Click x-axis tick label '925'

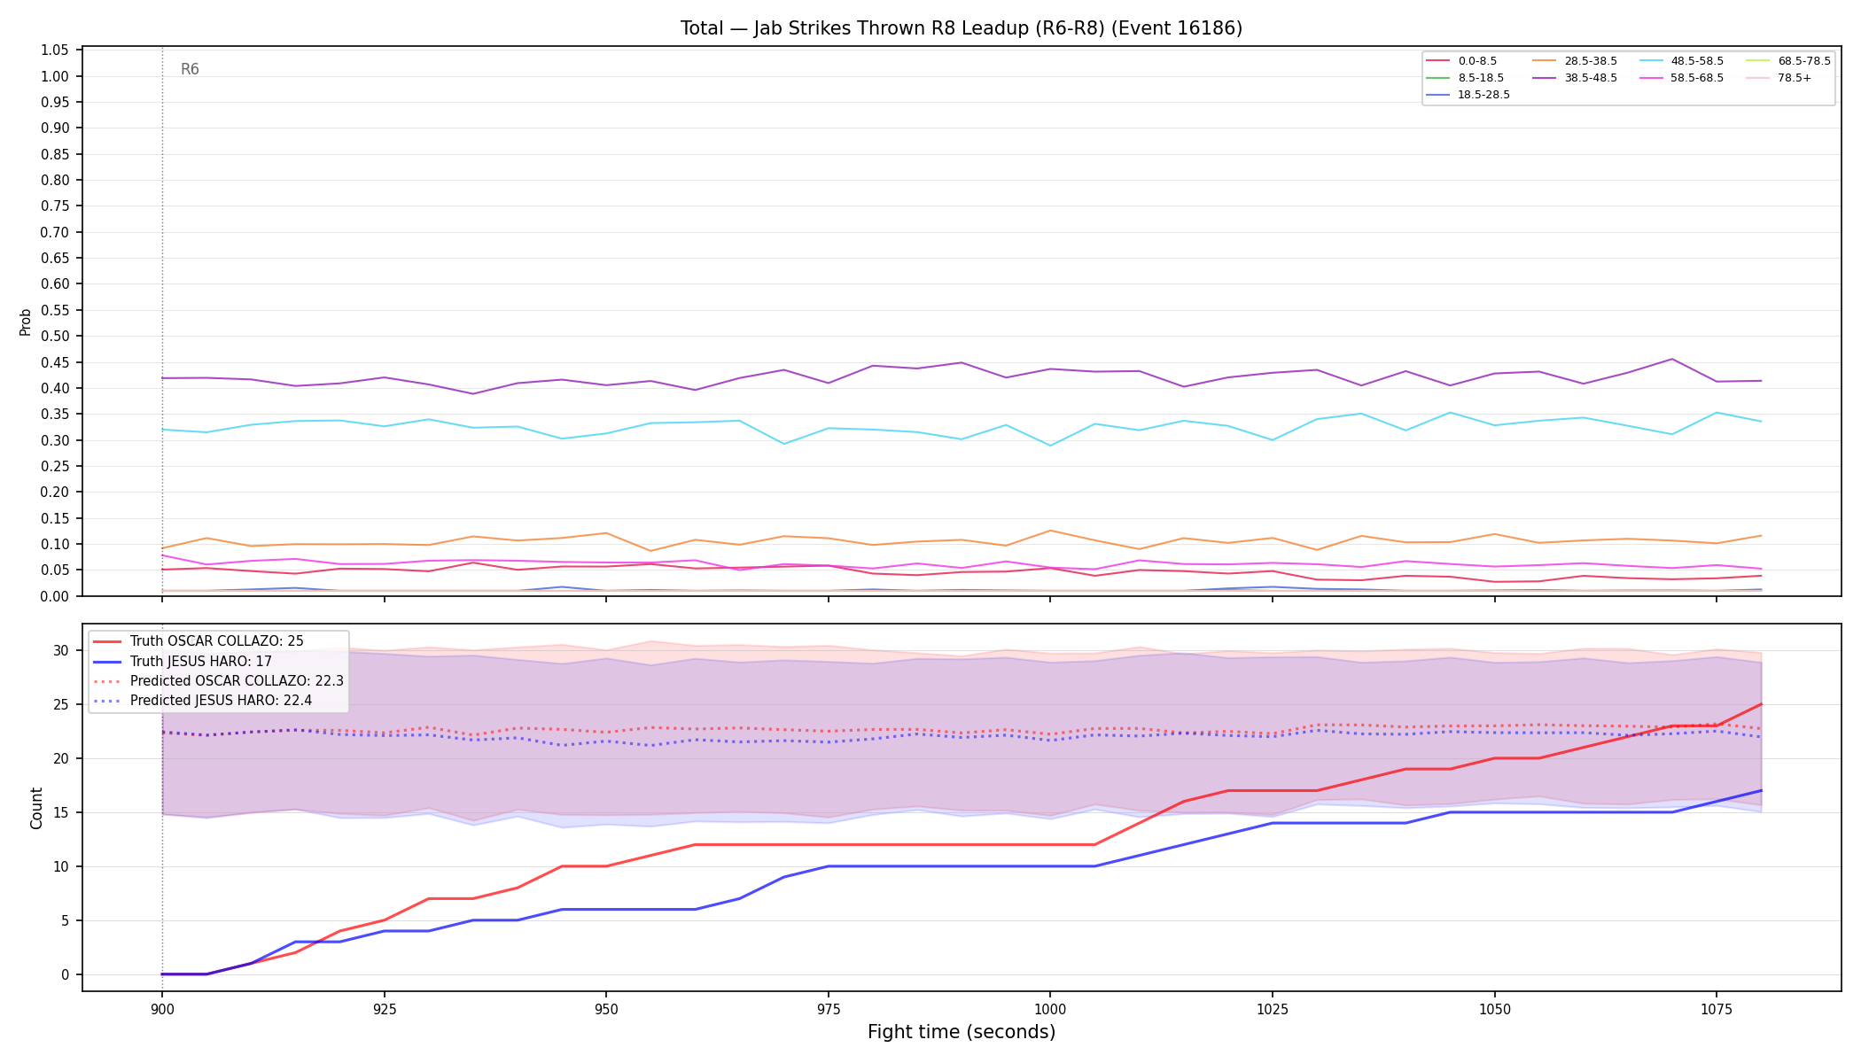click(x=384, y=1009)
